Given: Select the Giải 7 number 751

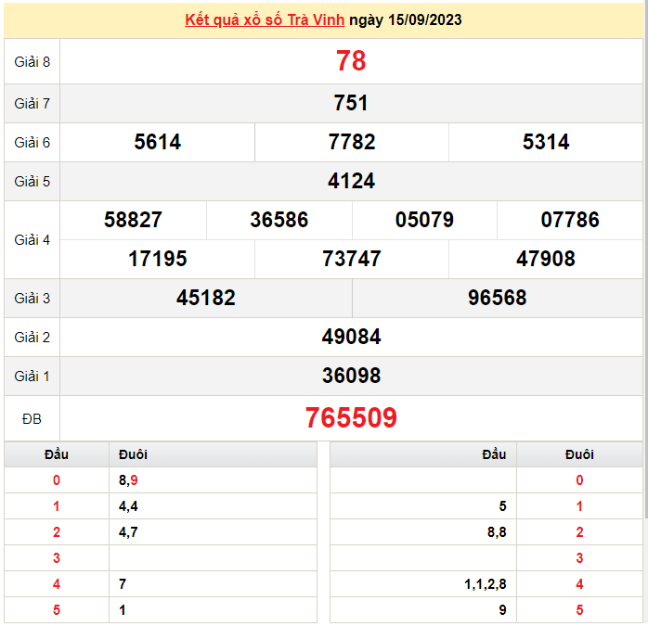Looking at the screenshot, I should point(351,103).
